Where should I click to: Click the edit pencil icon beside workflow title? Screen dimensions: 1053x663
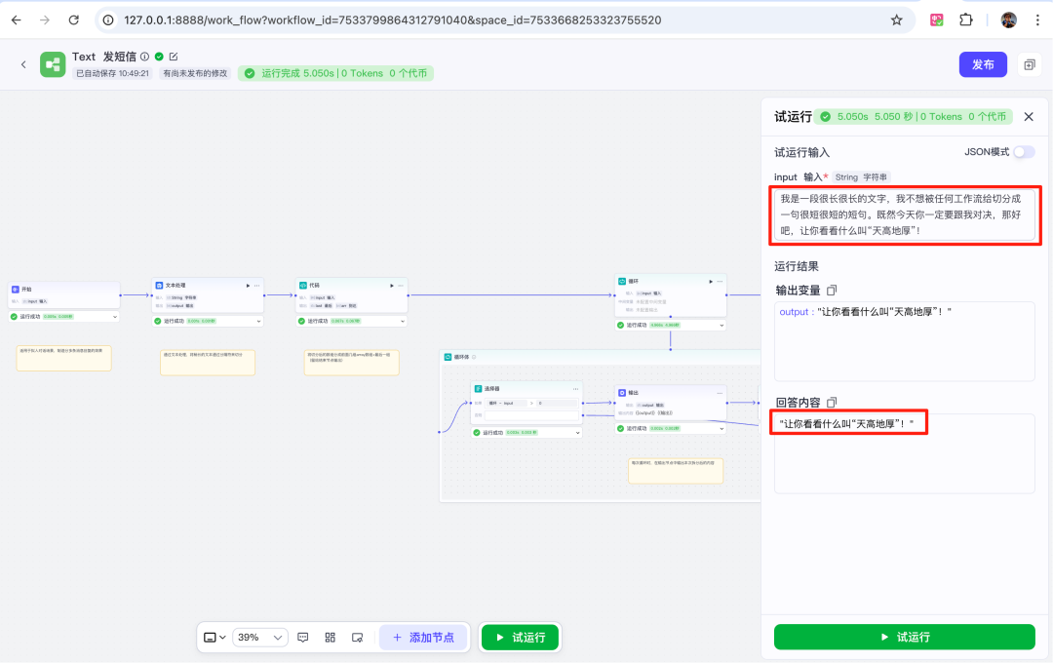(174, 57)
